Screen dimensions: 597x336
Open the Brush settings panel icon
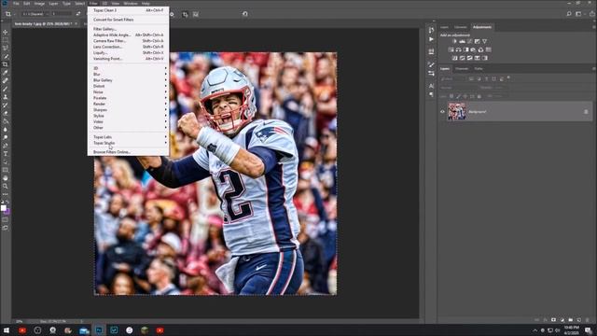[x=431, y=64]
